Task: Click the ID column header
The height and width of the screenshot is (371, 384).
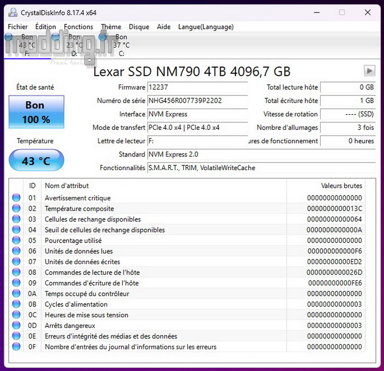Action: click(x=32, y=185)
